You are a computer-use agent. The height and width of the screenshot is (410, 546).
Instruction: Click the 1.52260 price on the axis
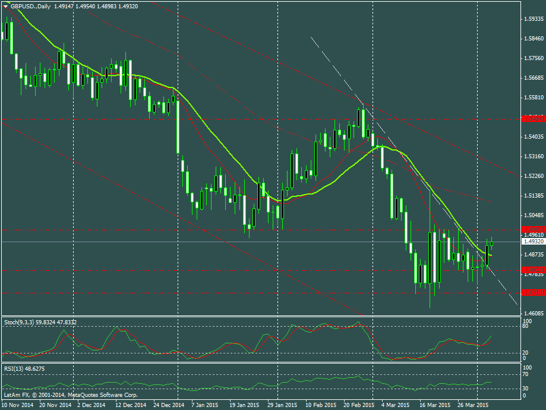(533, 176)
